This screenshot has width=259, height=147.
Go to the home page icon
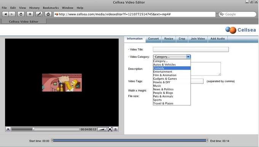pyautogui.click(x=48, y=14)
